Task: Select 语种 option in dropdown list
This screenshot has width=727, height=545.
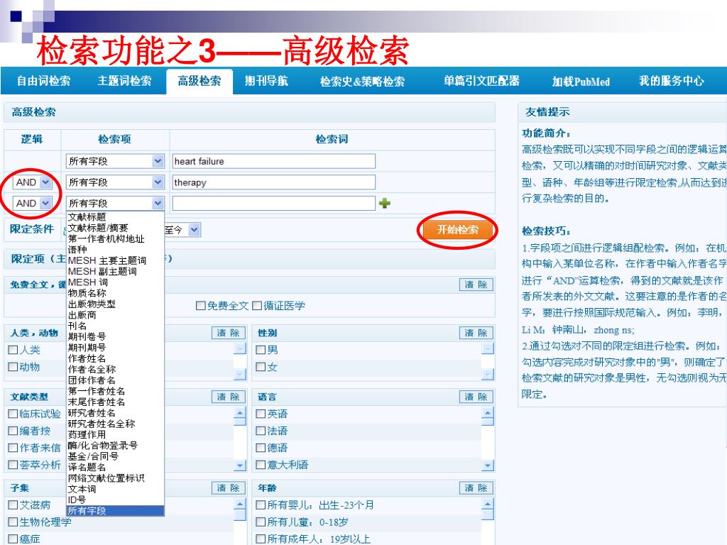Action: pyautogui.click(x=115, y=250)
